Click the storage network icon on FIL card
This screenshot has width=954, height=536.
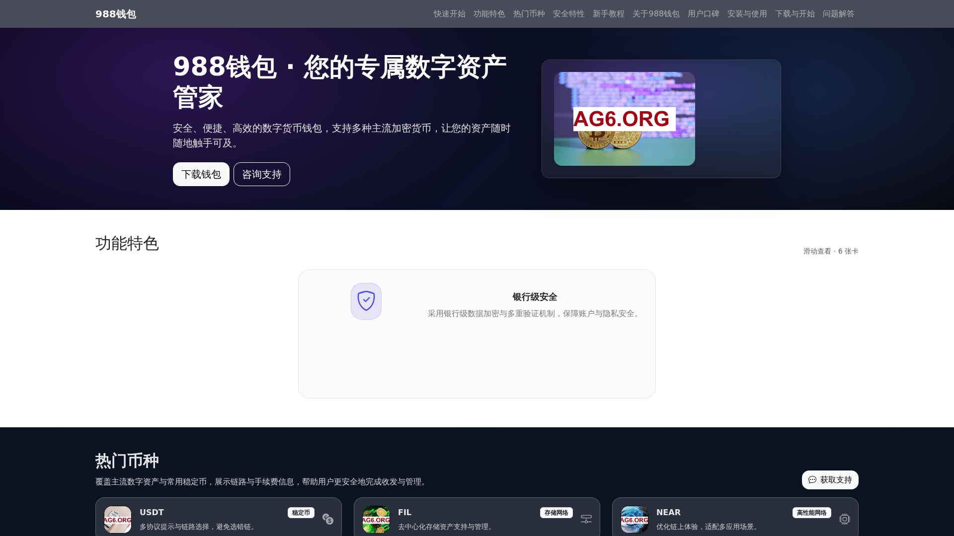[586, 519]
